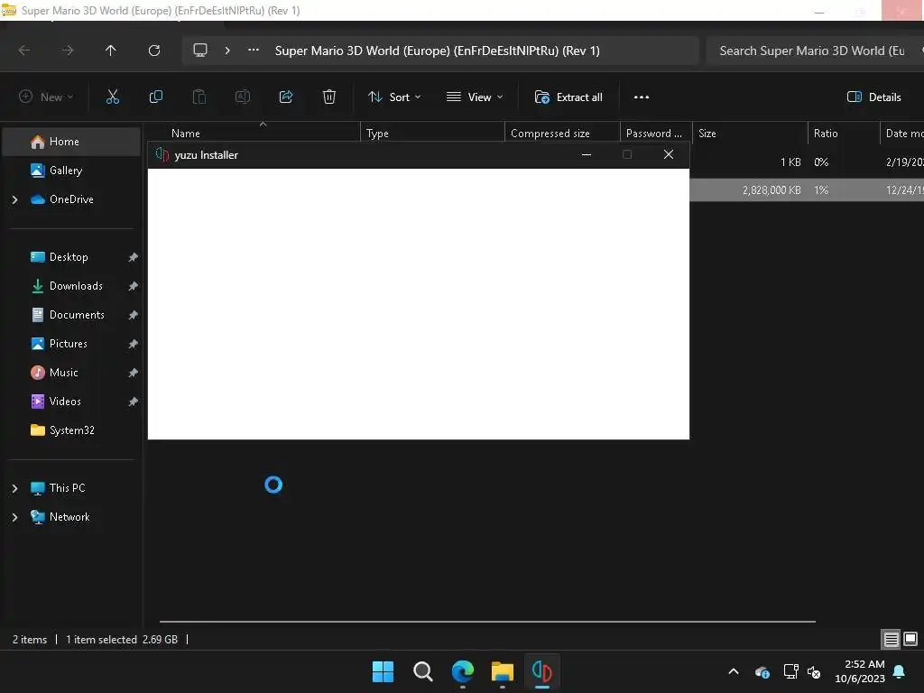Open the New dropdown
Image resolution: width=924 pixels, height=693 pixels.
point(47,97)
